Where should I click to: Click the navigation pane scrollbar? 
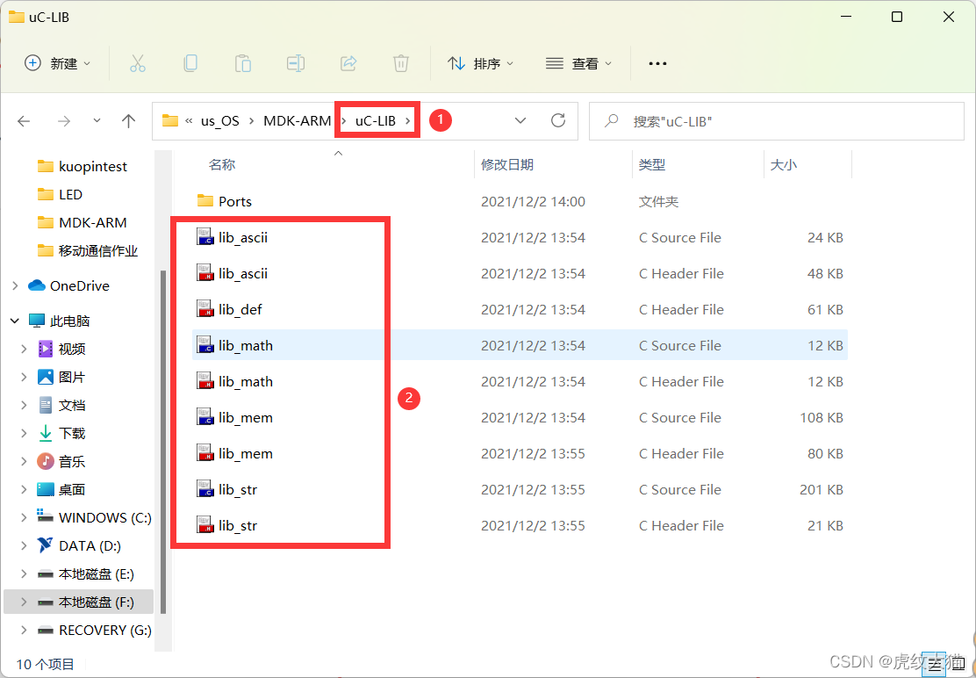tap(163, 442)
